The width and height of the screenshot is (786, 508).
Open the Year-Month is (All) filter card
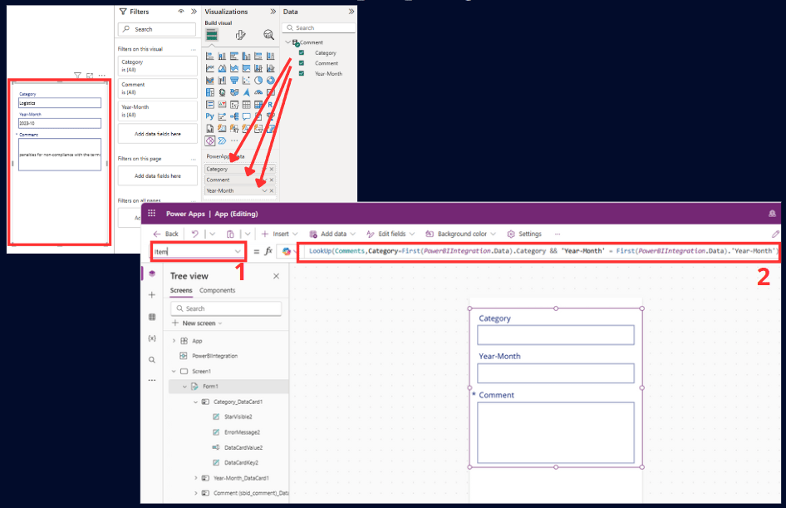(157, 111)
